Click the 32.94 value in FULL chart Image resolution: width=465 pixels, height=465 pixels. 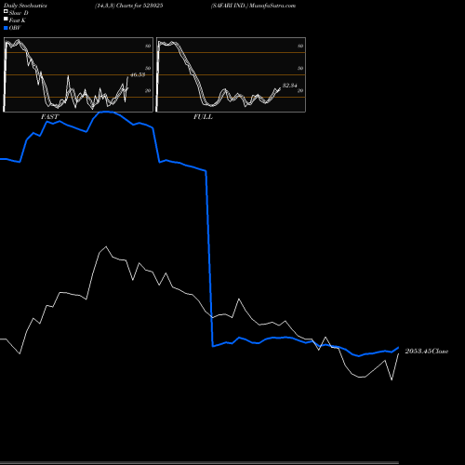coord(289,86)
